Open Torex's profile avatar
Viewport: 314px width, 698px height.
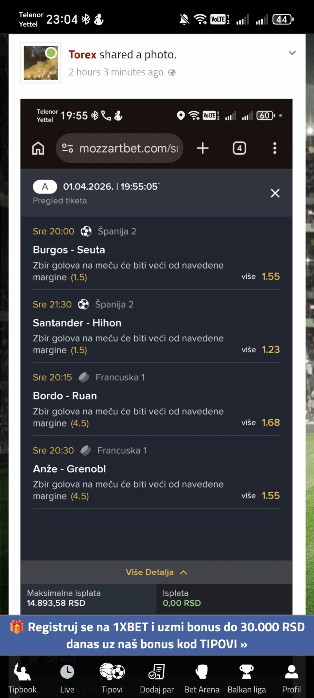41,63
